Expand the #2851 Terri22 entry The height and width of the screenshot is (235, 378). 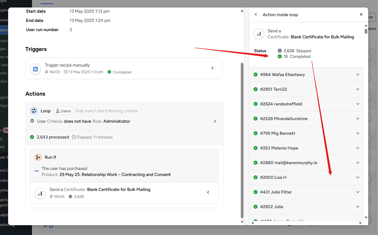coord(358,89)
